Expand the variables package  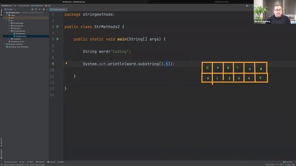9,39
